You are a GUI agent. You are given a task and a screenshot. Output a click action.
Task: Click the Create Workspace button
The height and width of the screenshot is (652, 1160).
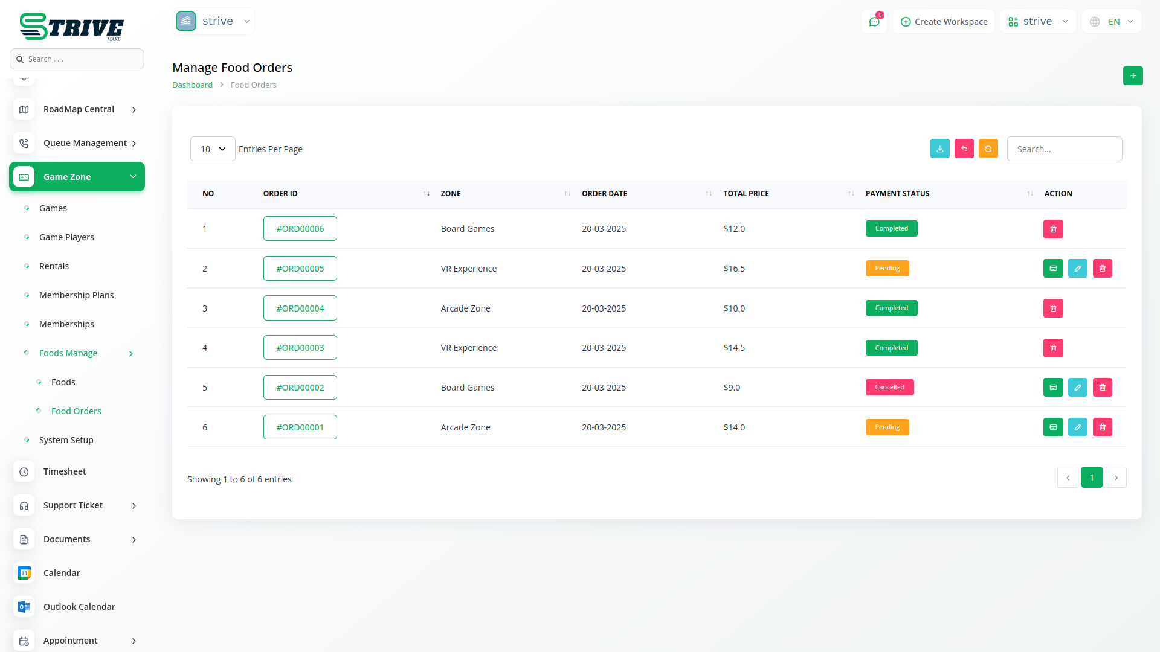pyautogui.click(x=944, y=22)
